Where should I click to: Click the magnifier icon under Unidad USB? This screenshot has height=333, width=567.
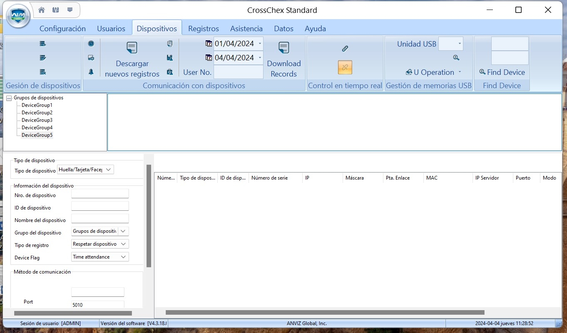tap(456, 58)
